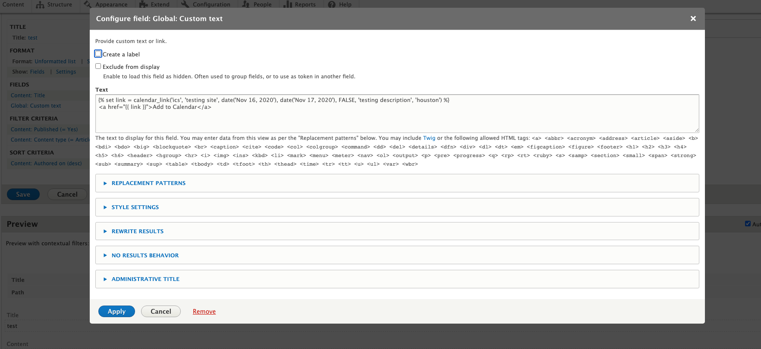Click the Structure hierarchy icon in toolbar

click(40, 4)
